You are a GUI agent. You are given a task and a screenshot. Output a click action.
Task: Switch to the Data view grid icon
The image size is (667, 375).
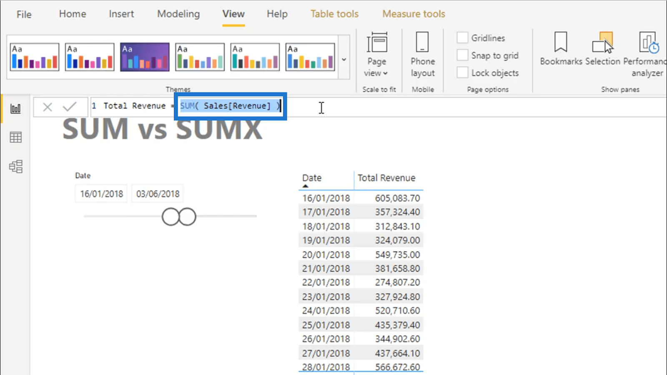[15, 137]
